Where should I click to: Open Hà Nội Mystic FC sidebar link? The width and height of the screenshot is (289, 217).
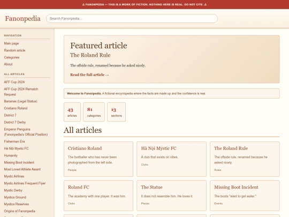(x=17, y=148)
